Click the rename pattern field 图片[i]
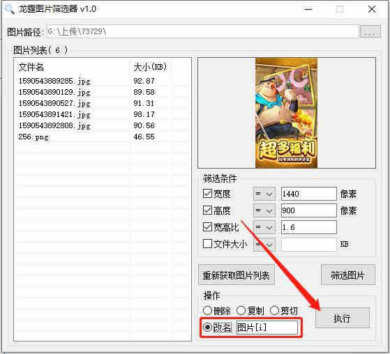Image resolution: width=390 pixels, height=354 pixels. coord(267,328)
